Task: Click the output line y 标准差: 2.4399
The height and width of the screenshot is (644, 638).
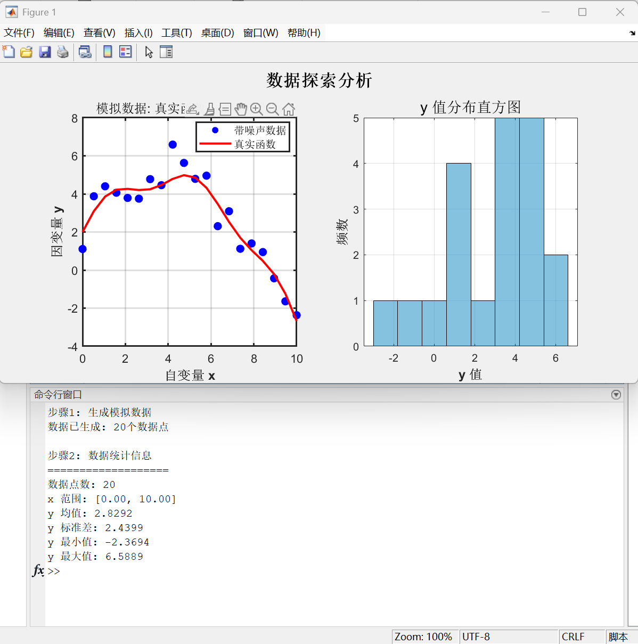Action: click(95, 528)
